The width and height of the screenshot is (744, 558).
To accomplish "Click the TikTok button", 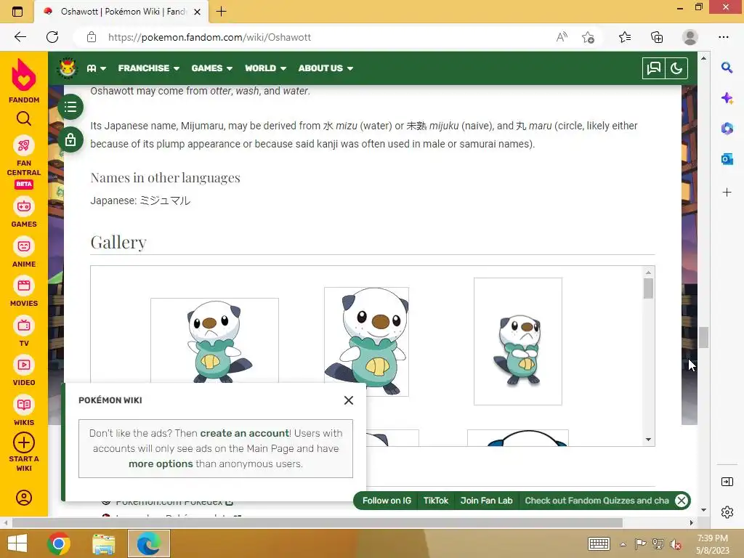I will (436, 501).
